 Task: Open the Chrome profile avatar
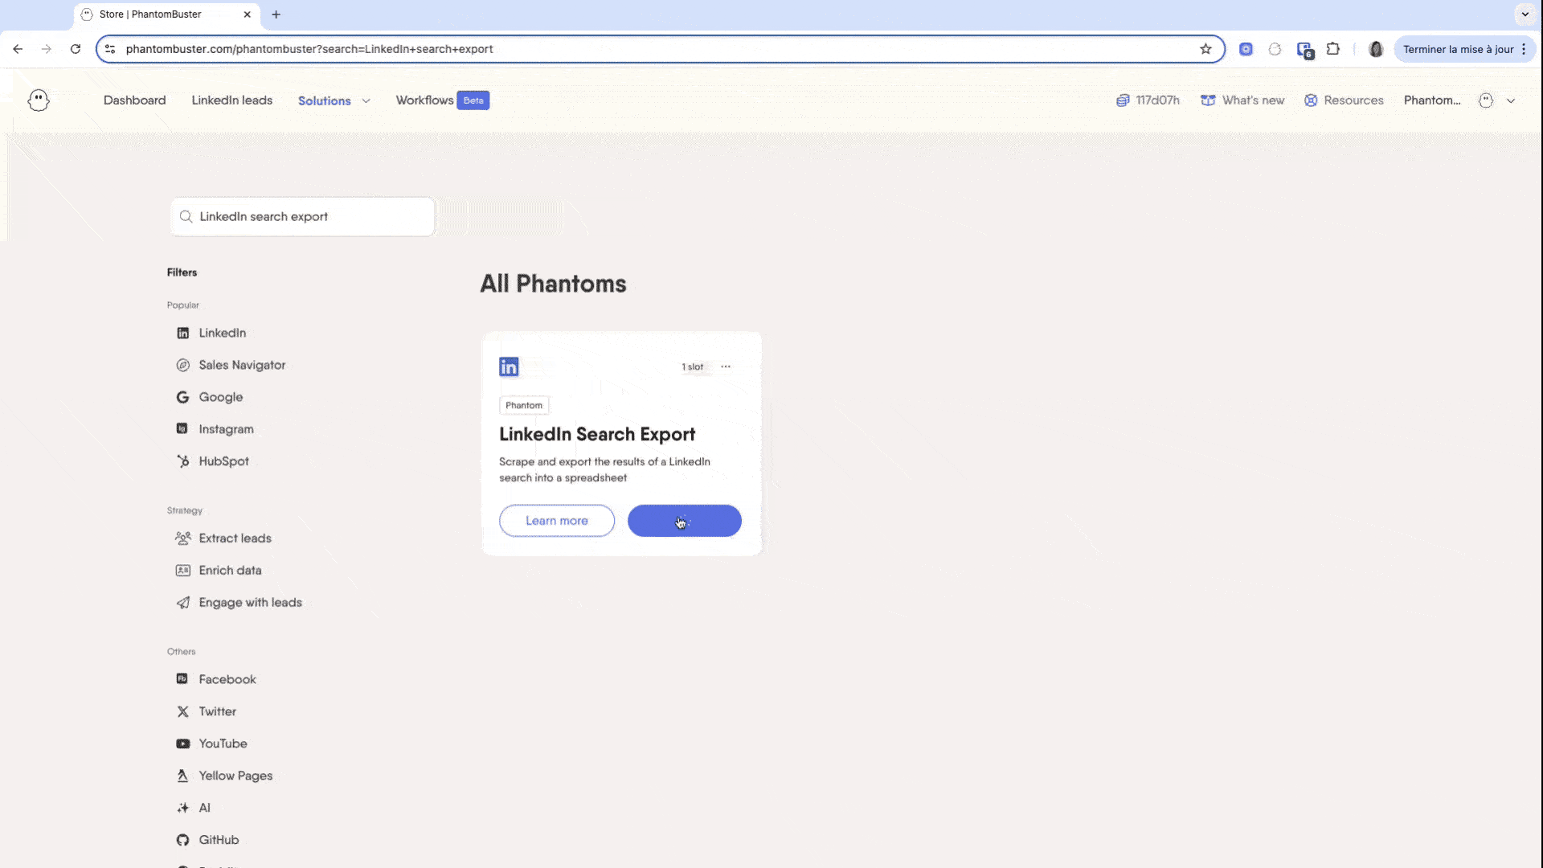pos(1376,49)
